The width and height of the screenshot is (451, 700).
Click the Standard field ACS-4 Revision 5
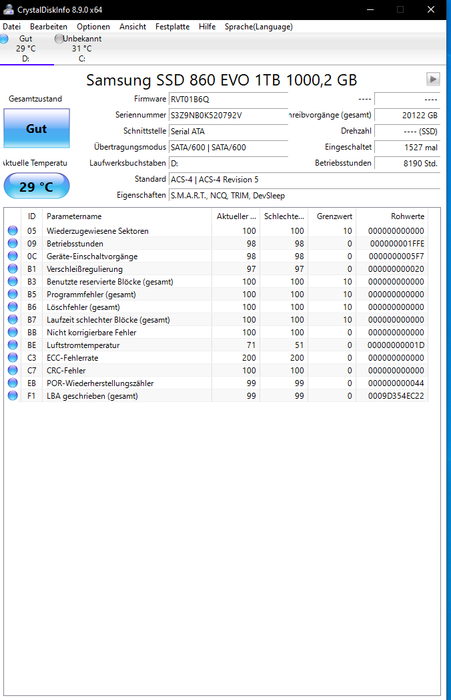click(x=304, y=180)
